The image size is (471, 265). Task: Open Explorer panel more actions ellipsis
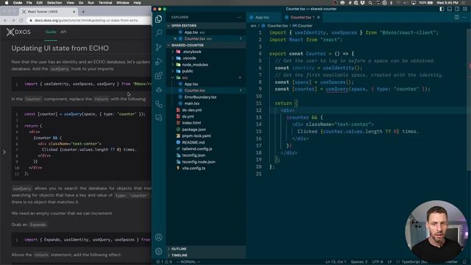(239, 17)
